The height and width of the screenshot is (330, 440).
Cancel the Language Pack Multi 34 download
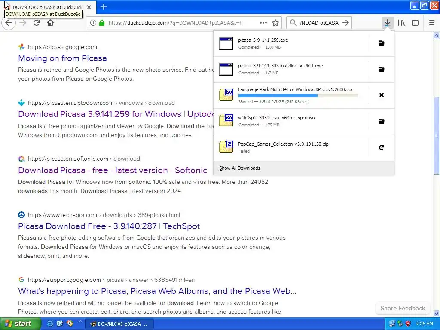(x=382, y=95)
